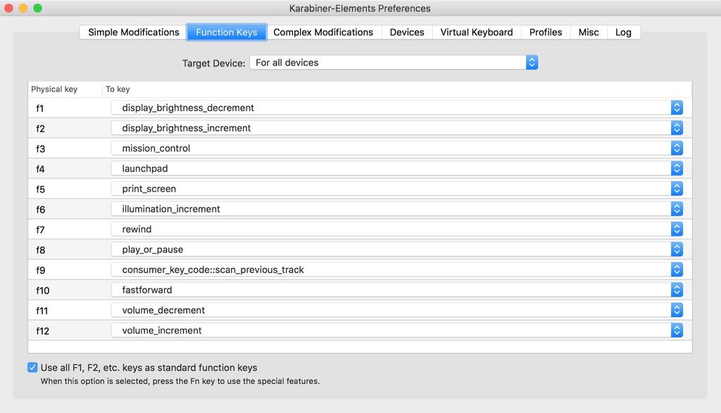
Task: Change the print_screen mapping for f5
Action: [397, 189]
